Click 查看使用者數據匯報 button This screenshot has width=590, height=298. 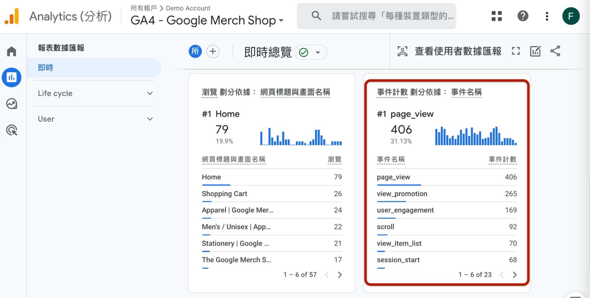[x=449, y=51]
